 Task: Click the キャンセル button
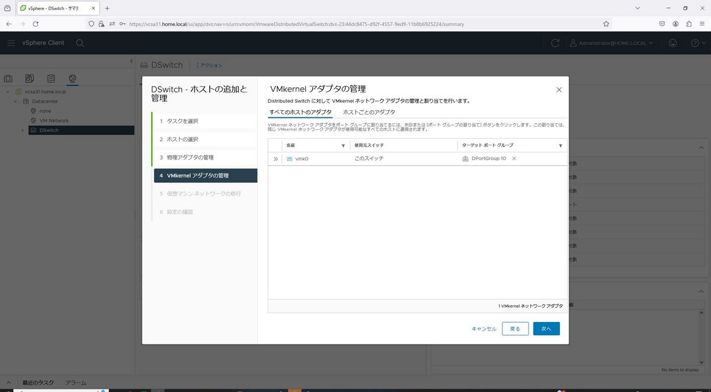pyautogui.click(x=484, y=329)
